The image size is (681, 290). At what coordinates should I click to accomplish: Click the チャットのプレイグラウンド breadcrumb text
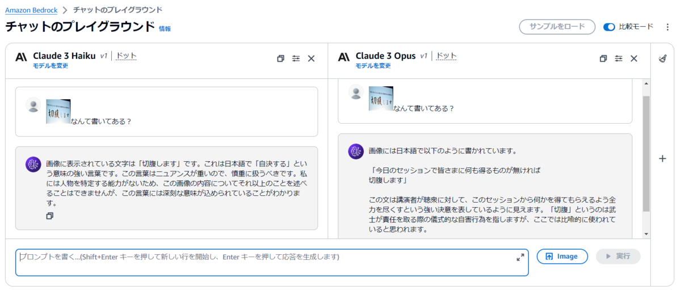click(117, 10)
